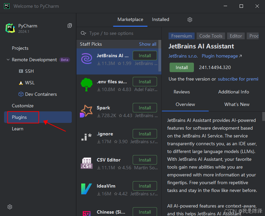Click the Beta badge beside Remote Development
The image size is (265, 216).
[65, 60]
